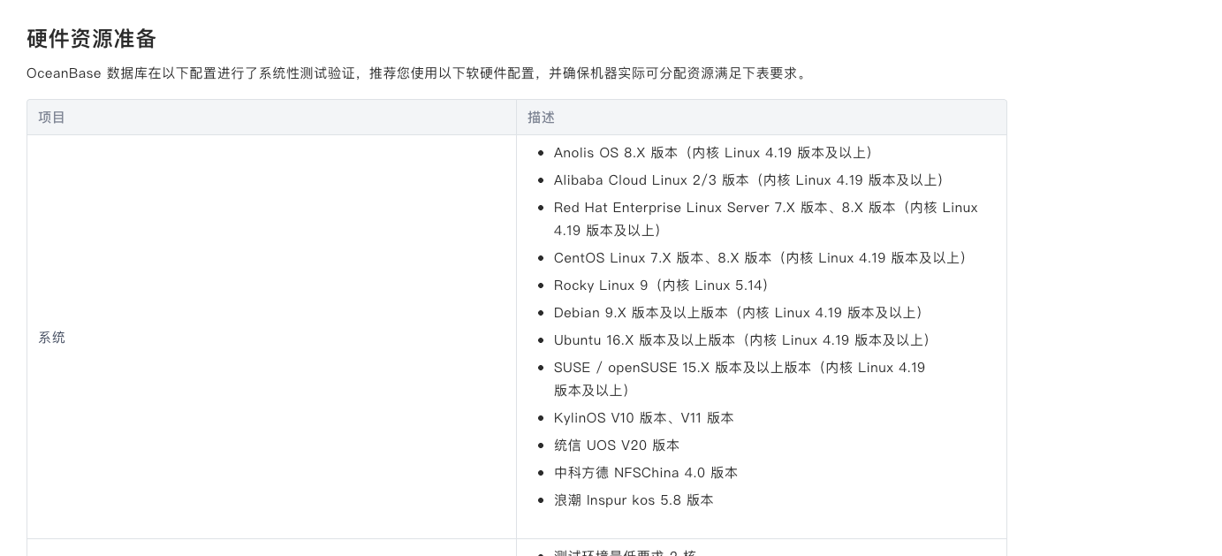Select the KylinOS V10 版本、V11 版本 item
The height and width of the screenshot is (556, 1222).
pos(644,418)
